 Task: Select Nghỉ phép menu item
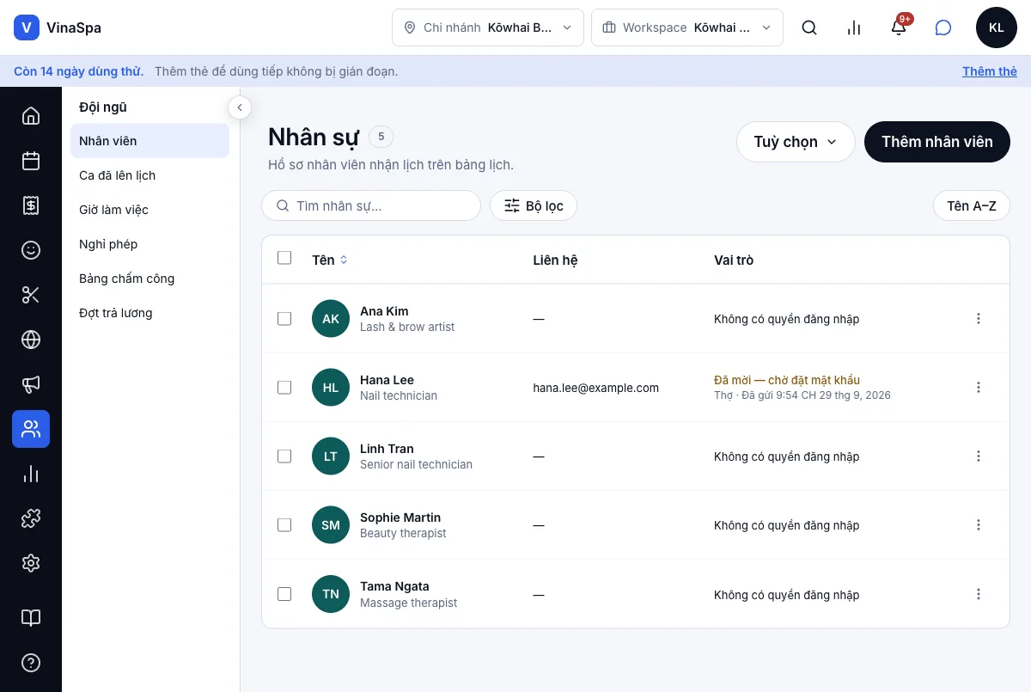(x=149, y=244)
